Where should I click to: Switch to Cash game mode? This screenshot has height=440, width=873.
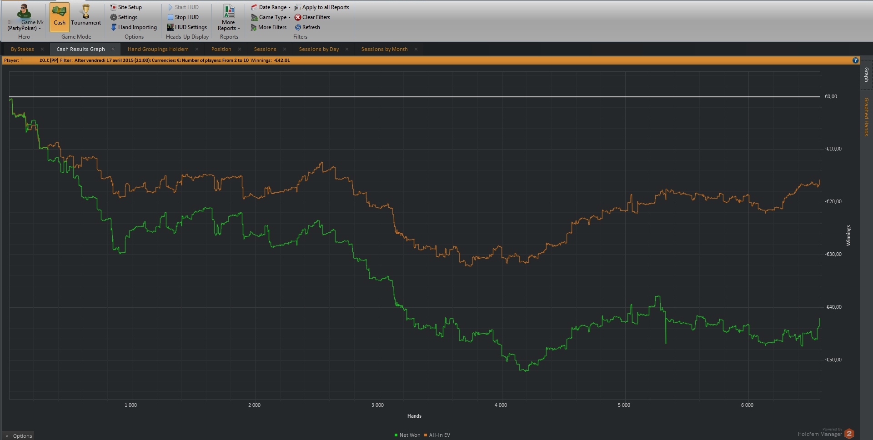(60, 17)
